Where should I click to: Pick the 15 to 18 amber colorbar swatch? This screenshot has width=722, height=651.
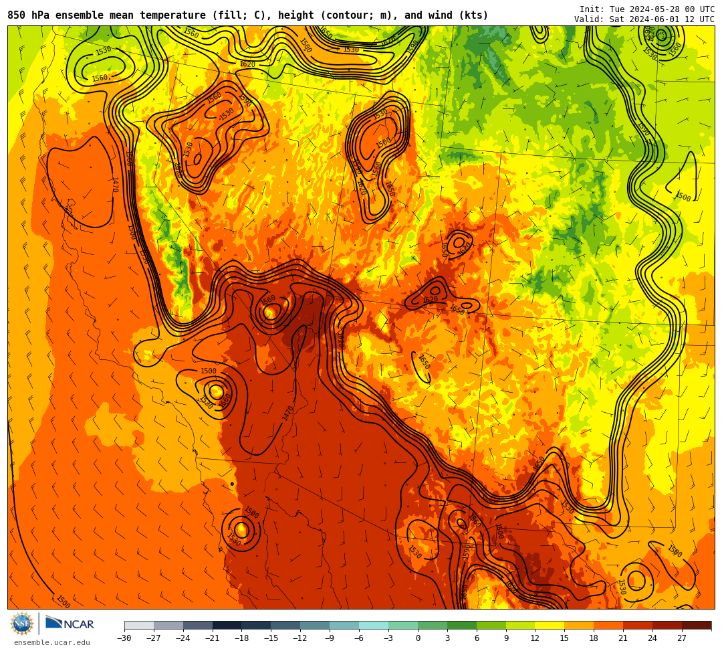click(579, 625)
